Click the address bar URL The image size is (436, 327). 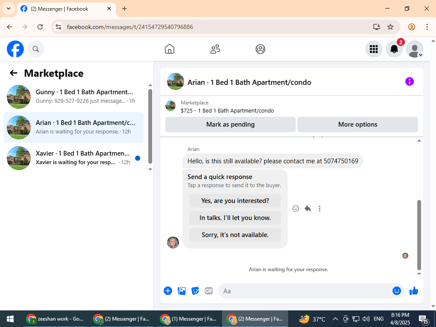point(130,27)
